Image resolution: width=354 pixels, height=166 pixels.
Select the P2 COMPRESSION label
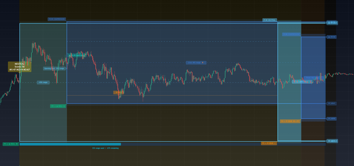point(57,19)
